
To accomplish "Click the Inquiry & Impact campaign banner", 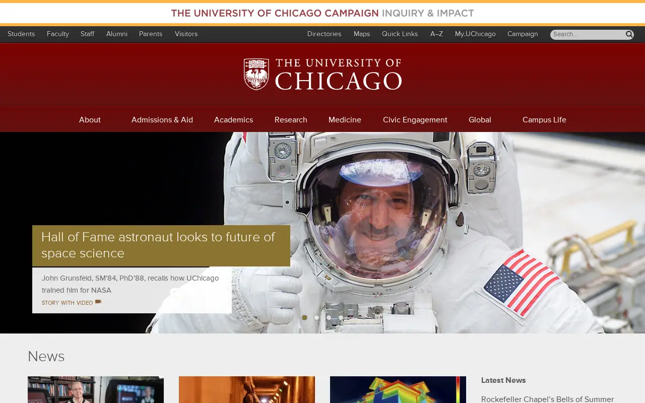I will click(322, 13).
